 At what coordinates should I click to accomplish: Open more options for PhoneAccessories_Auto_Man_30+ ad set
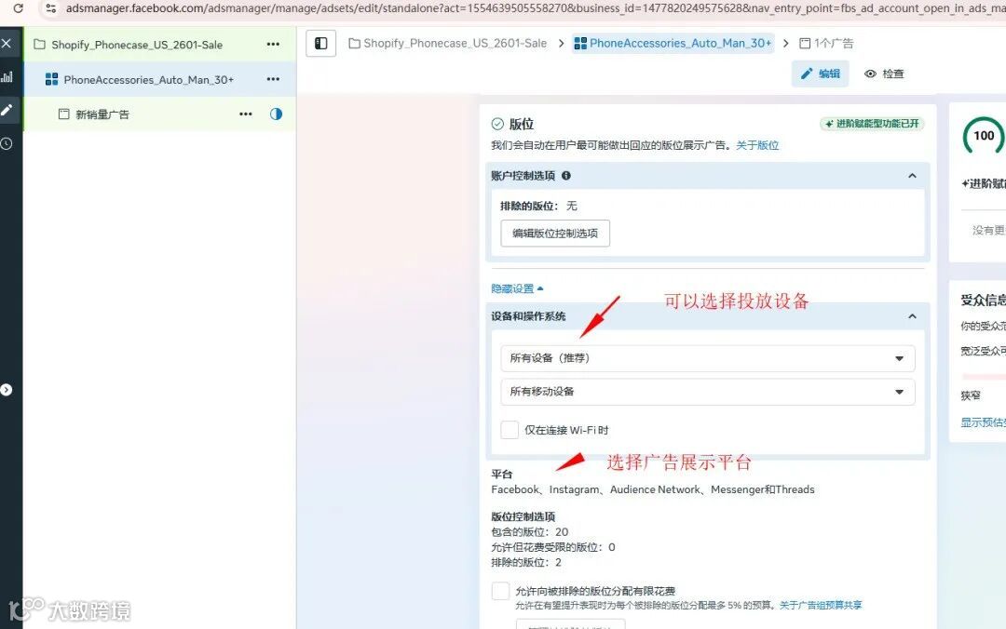coord(273,79)
